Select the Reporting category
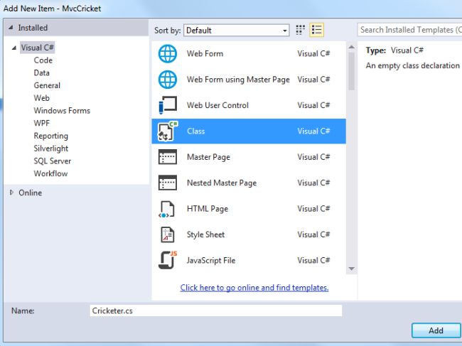Viewport: 462px width, 346px height. tap(50, 136)
